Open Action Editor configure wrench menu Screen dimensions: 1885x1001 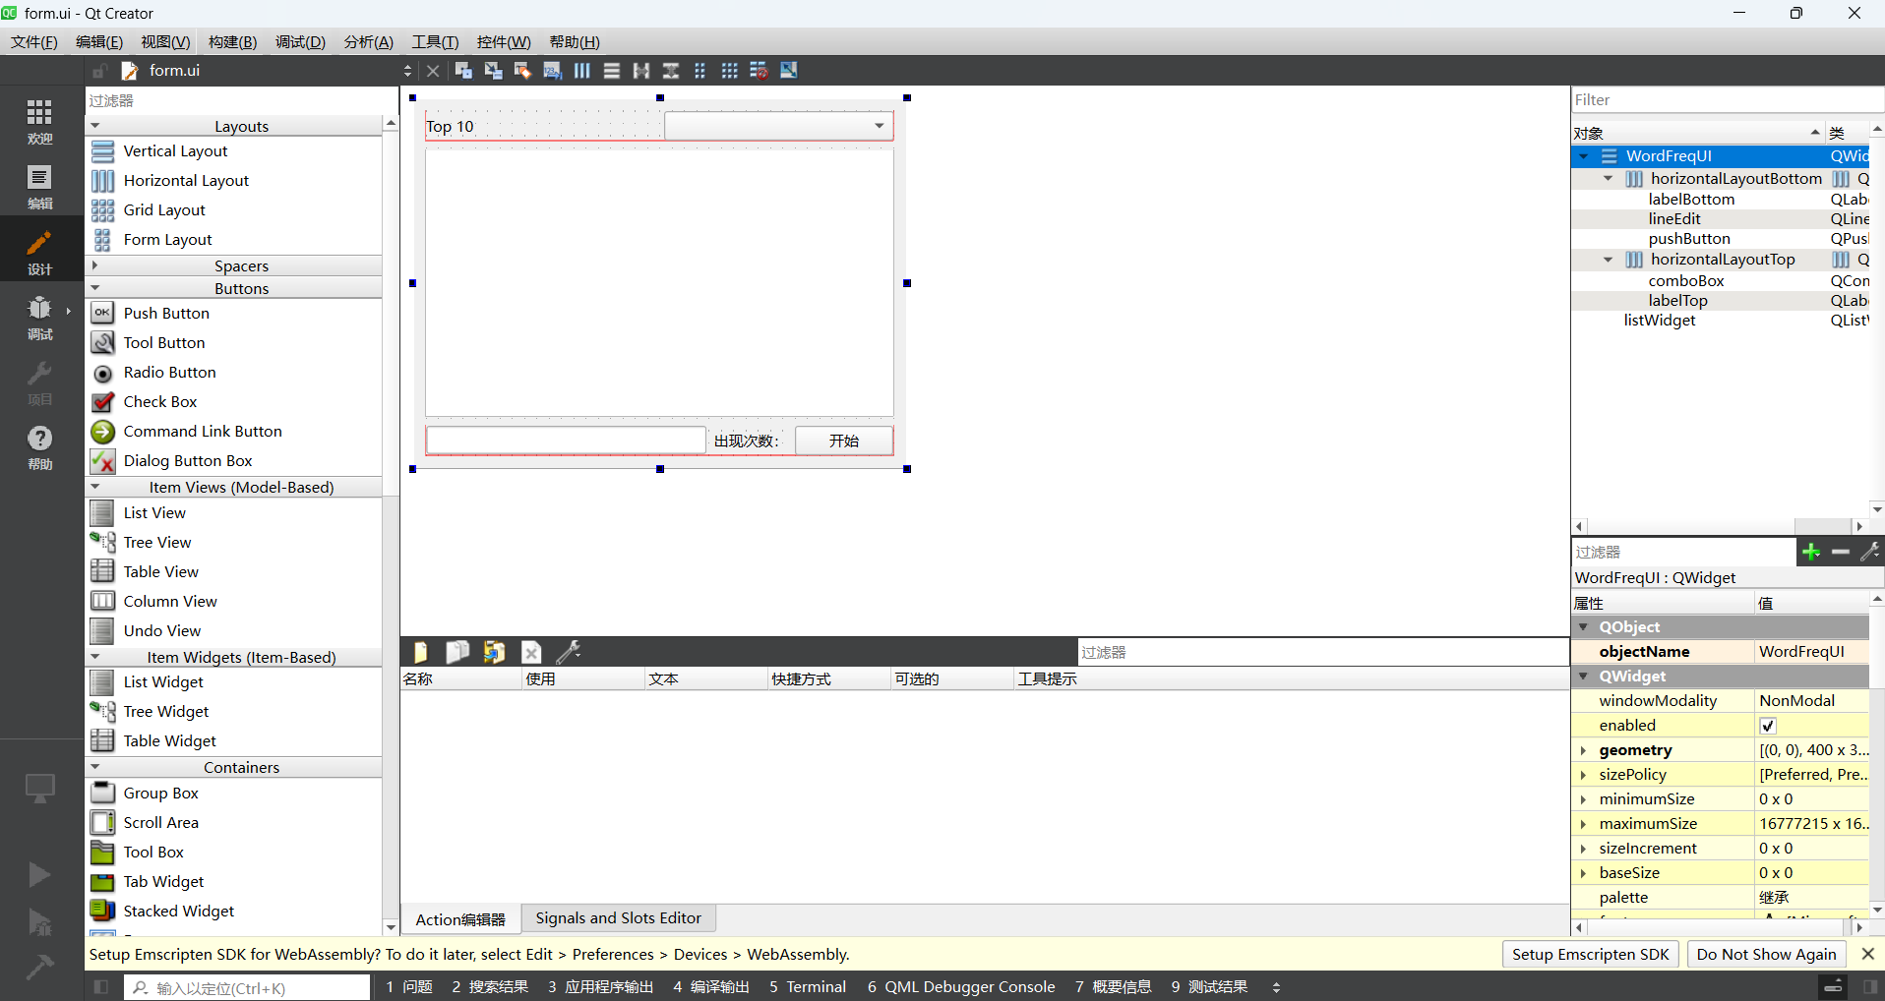568,652
